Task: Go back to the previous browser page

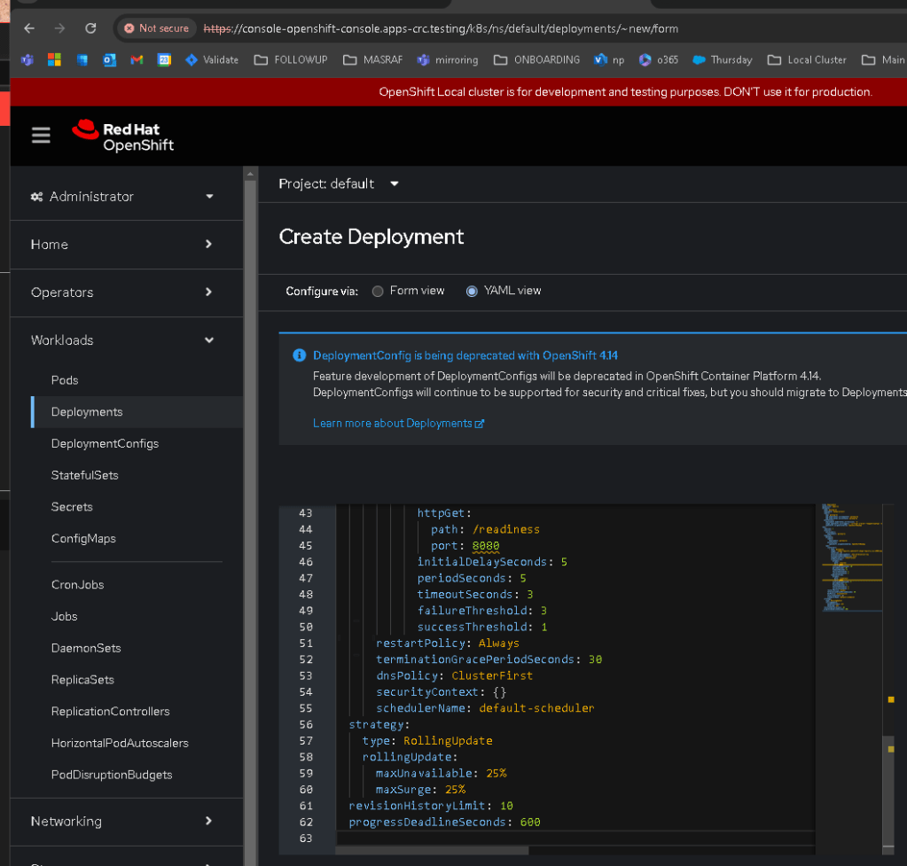Action: pyautogui.click(x=29, y=28)
